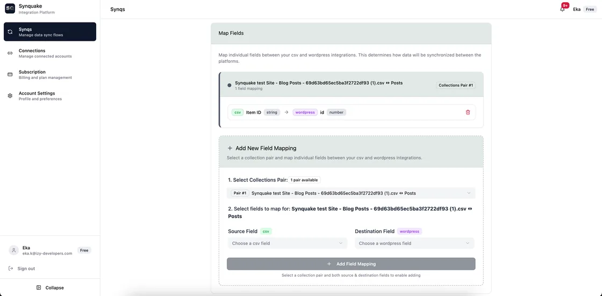Image resolution: width=602 pixels, height=296 pixels.
Task: Click the Connections link icon
Action: (x=10, y=53)
